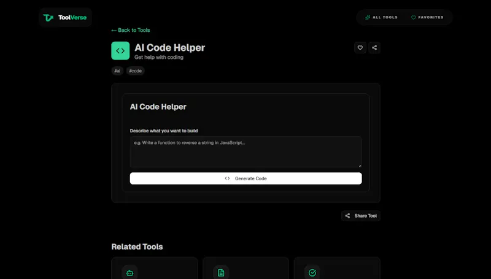Focus the describe what to build textarea

[246, 152]
